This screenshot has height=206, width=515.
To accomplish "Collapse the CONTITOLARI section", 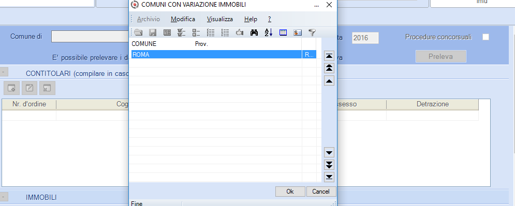I will 4,72.
